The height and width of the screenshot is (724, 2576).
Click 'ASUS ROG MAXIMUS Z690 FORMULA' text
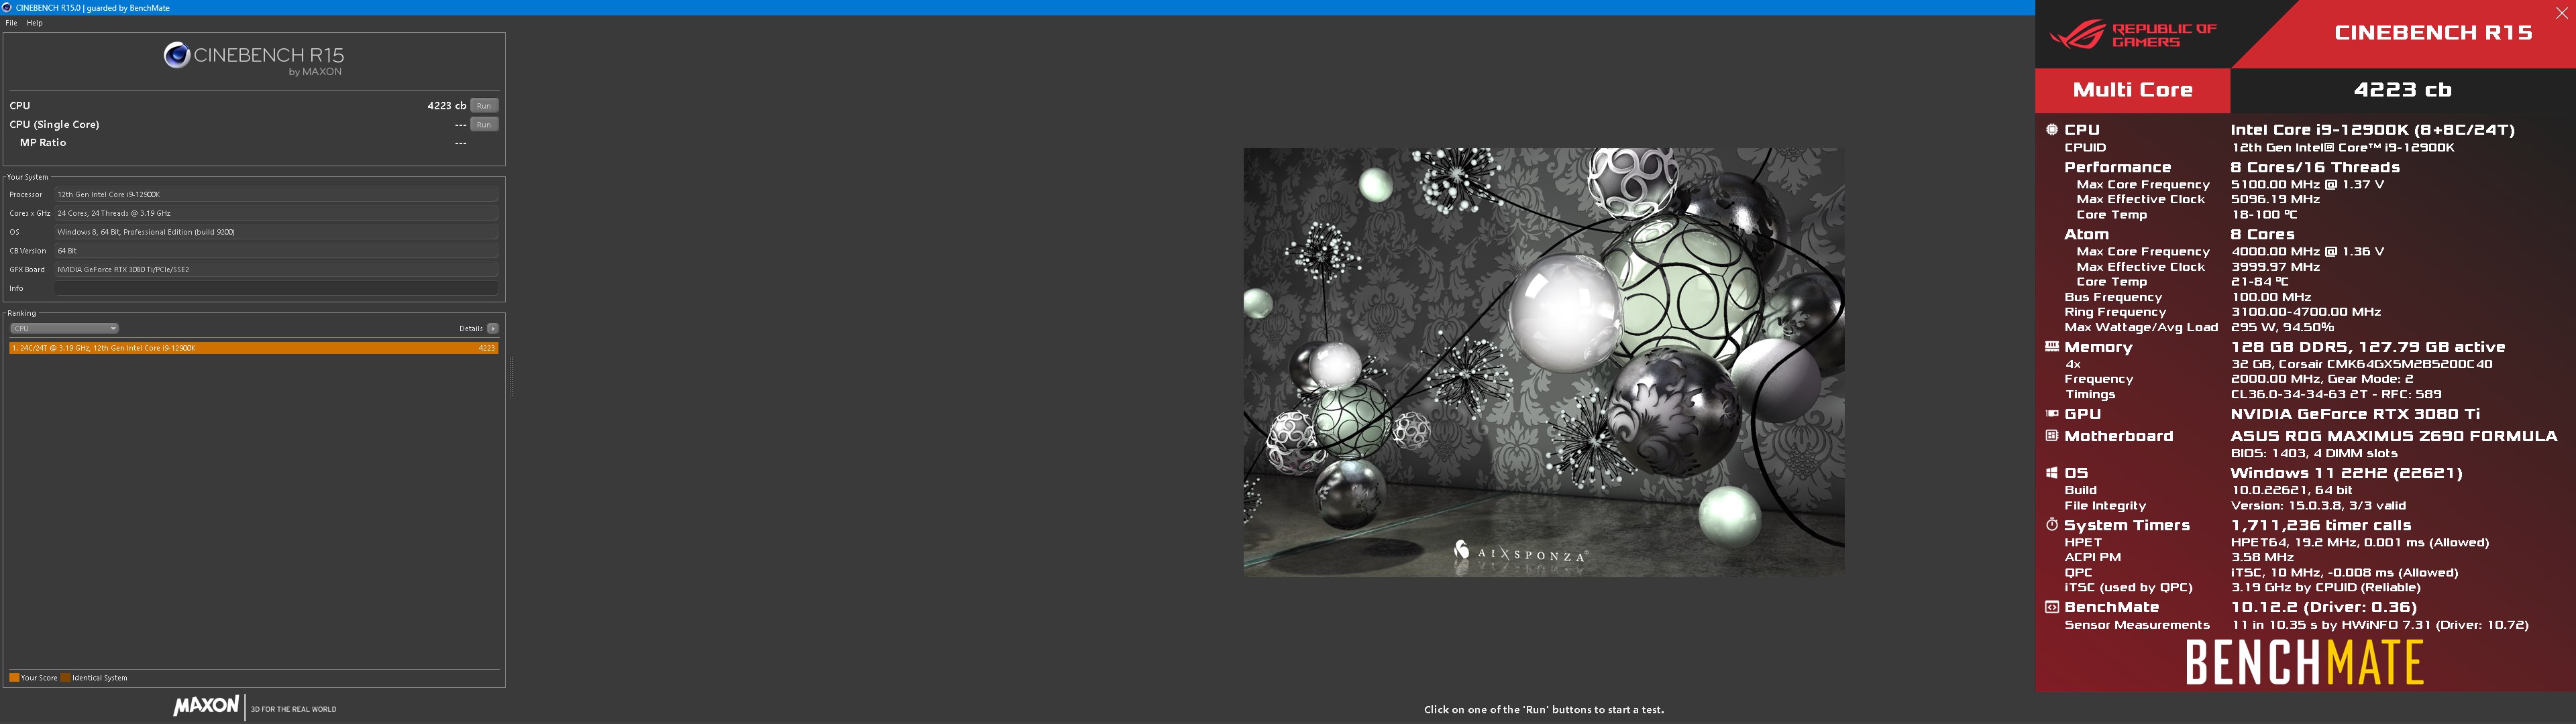click(x=2393, y=436)
